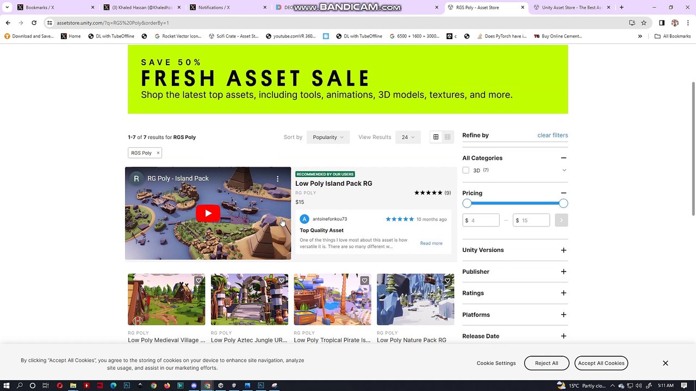Screen dimensions: 696x391
Task: Open the Low Poly Medieval Village thumbnail
Action: [166, 299]
